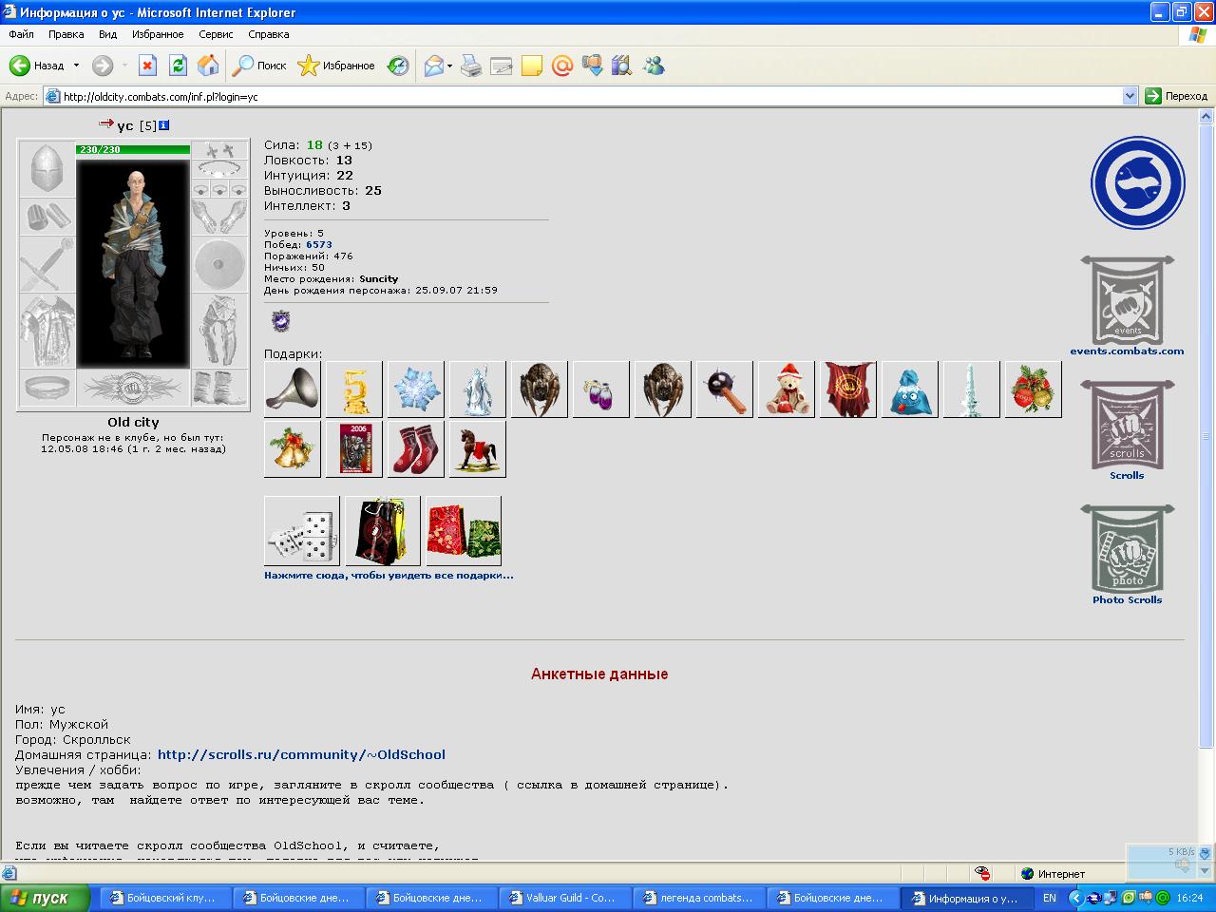Click the Переход (Go) button
This screenshot has height=912, width=1216.
[1177, 96]
